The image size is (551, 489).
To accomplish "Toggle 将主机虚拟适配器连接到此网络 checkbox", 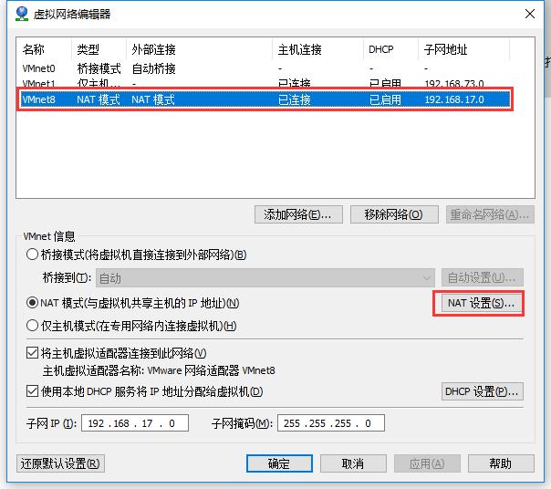I will (x=32, y=352).
